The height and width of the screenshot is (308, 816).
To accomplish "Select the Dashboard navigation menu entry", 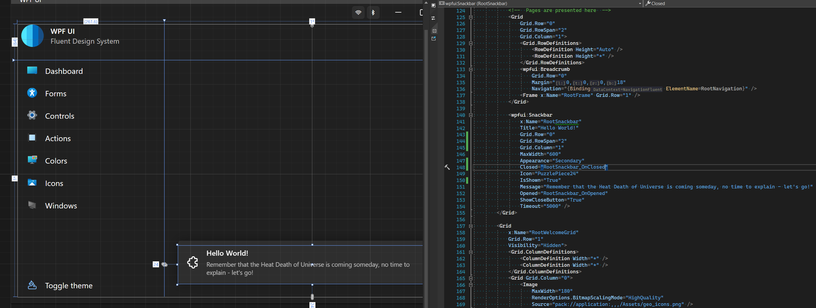I will coord(64,71).
